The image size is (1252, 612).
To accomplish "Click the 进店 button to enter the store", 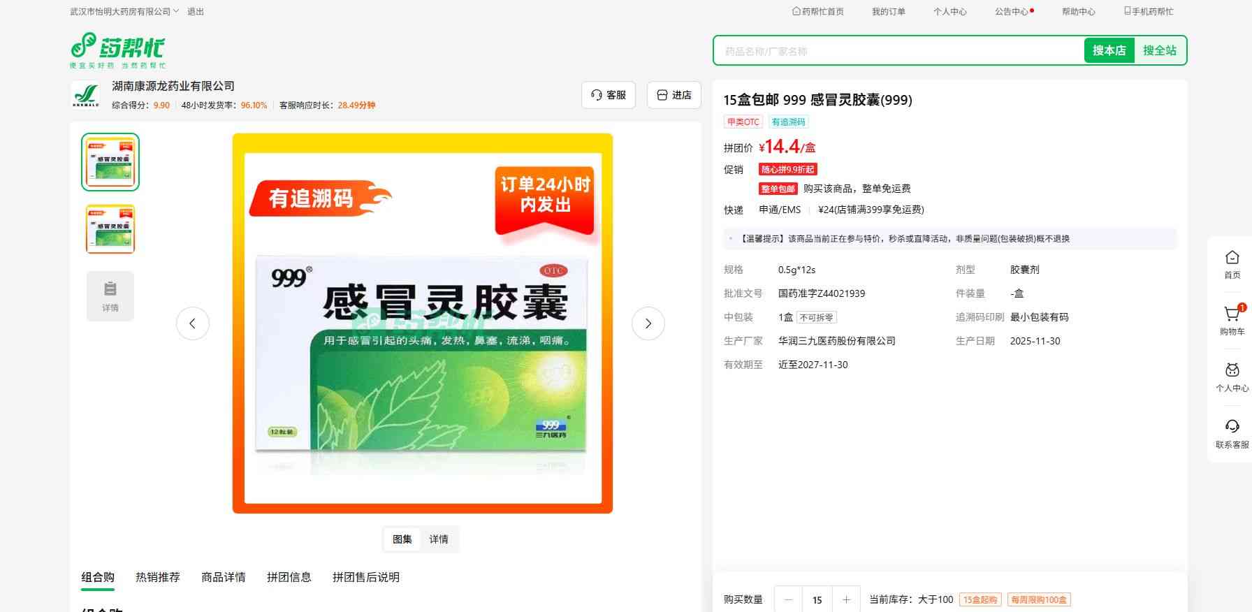I will point(674,95).
